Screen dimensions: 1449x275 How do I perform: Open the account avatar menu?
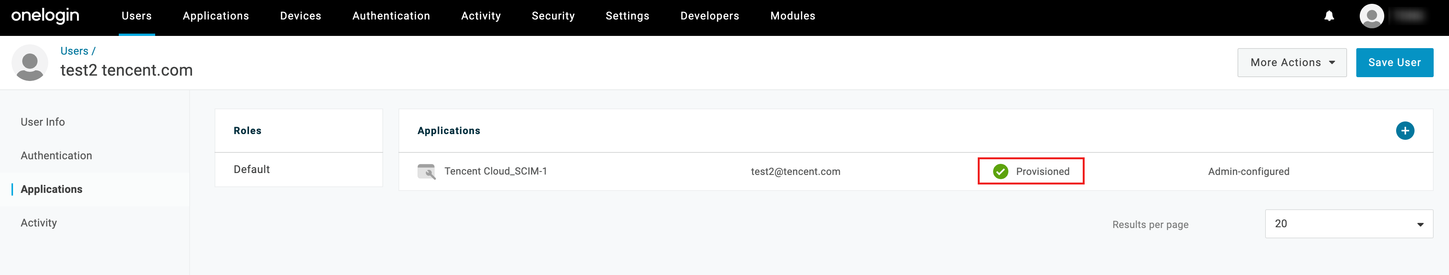coord(1371,16)
